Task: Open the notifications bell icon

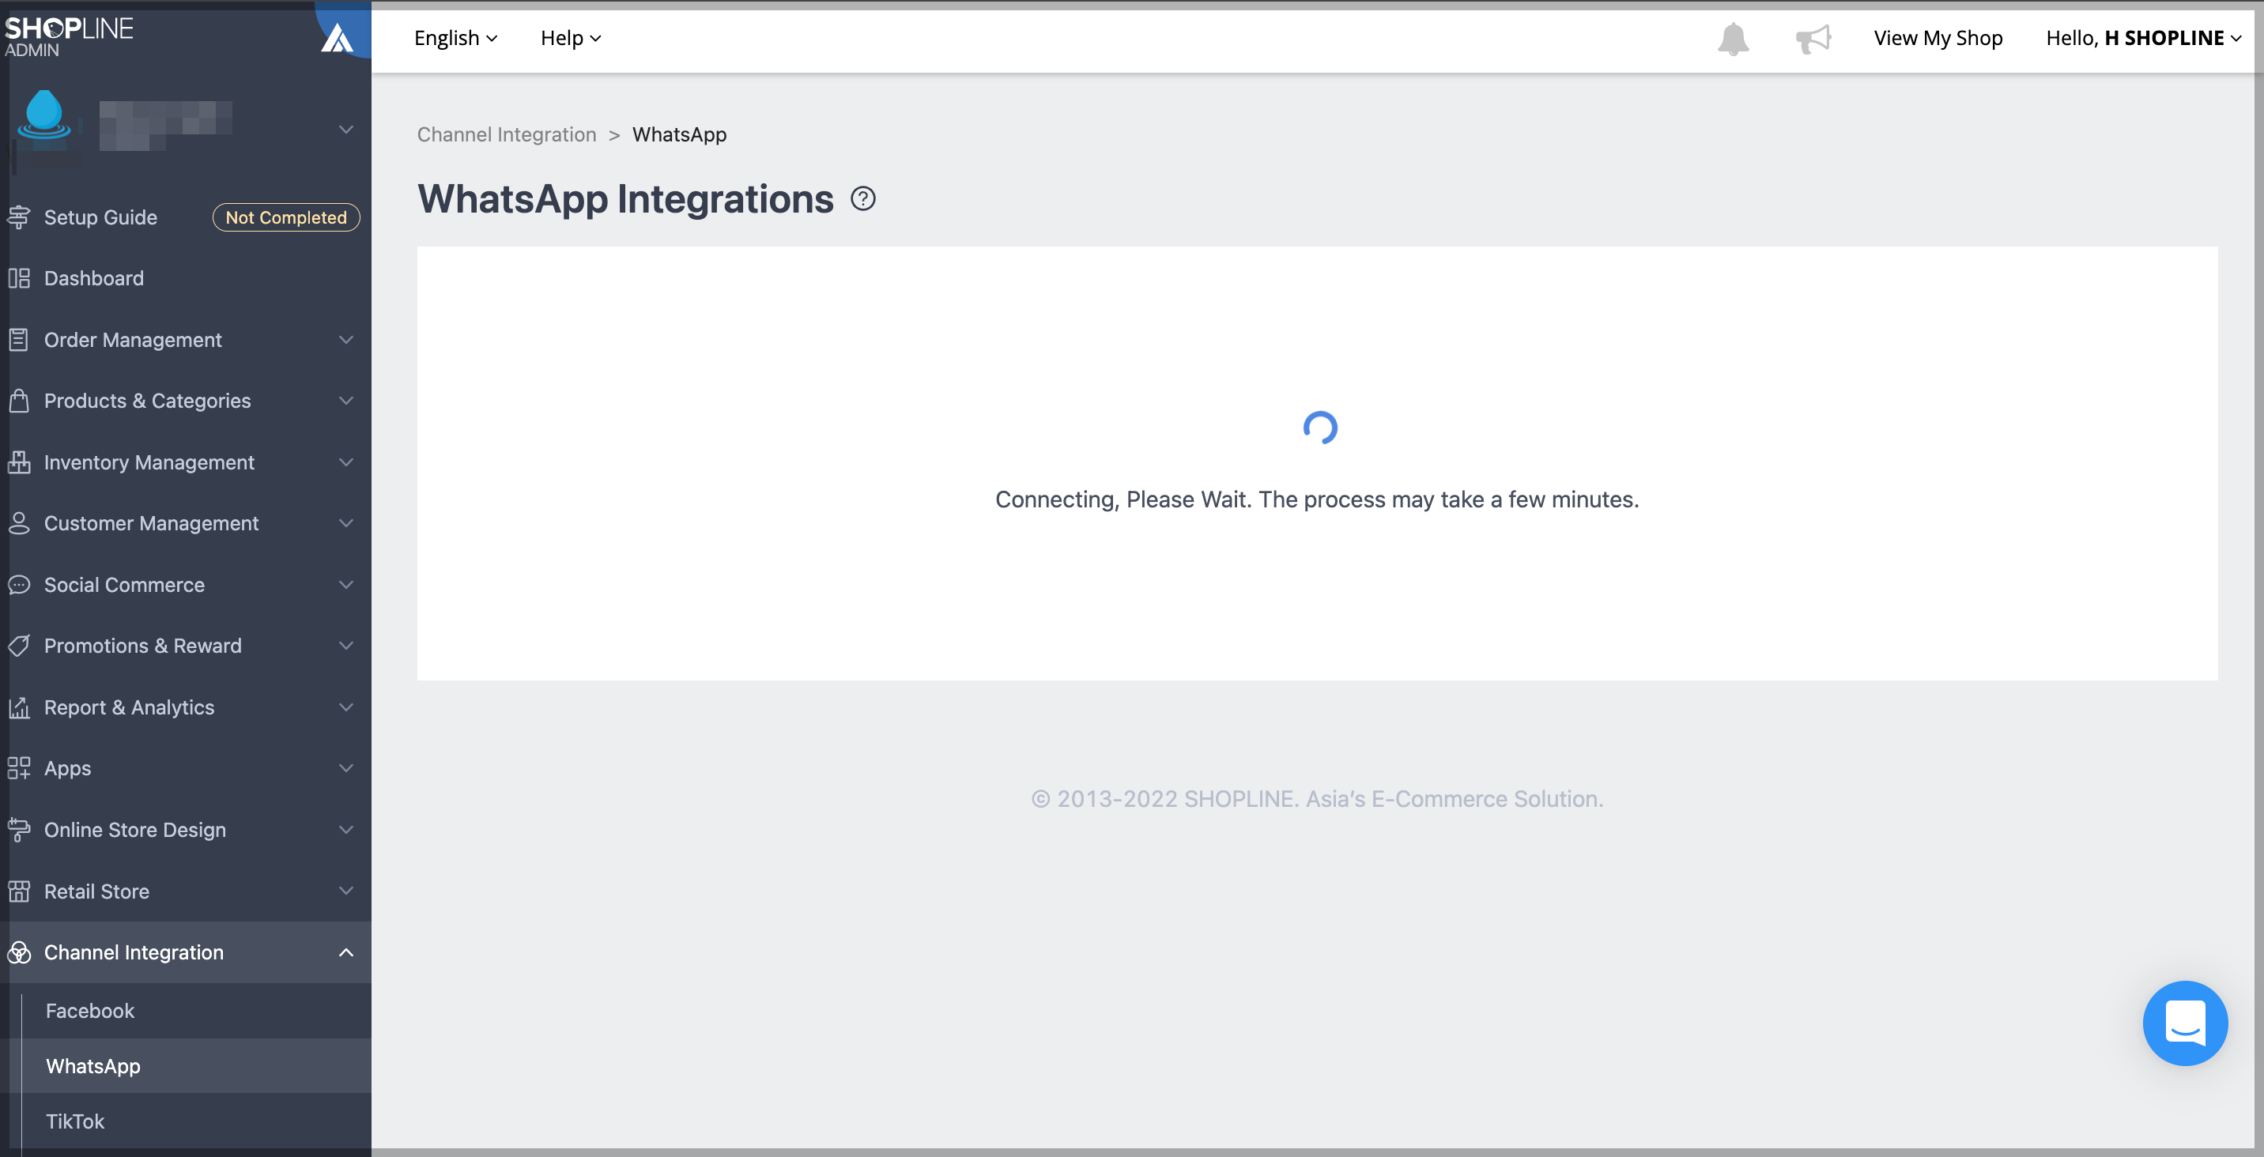Action: [x=1733, y=40]
